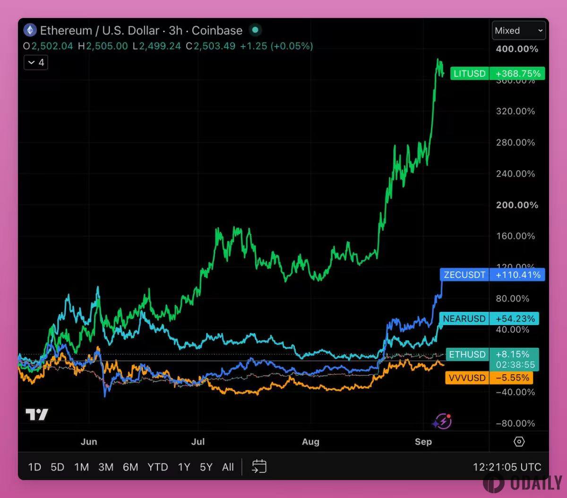Switch to YTD range
The width and height of the screenshot is (567, 498).
(158, 467)
